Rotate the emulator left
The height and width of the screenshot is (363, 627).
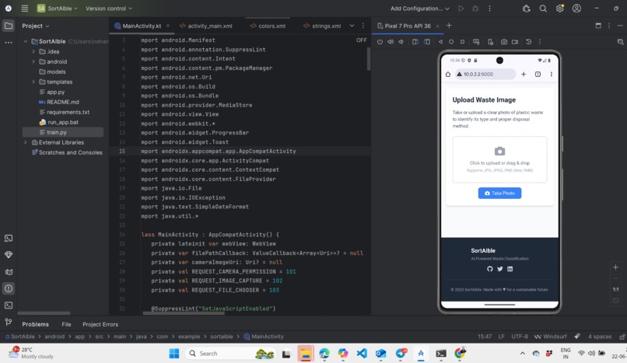point(415,41)
